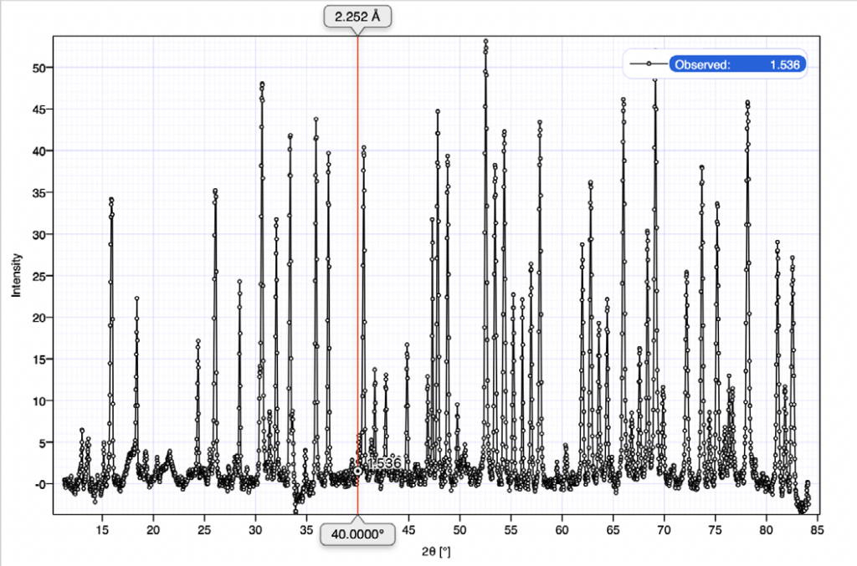
Task: Click the x-axis tick label 60
Action: coord(562,529)
